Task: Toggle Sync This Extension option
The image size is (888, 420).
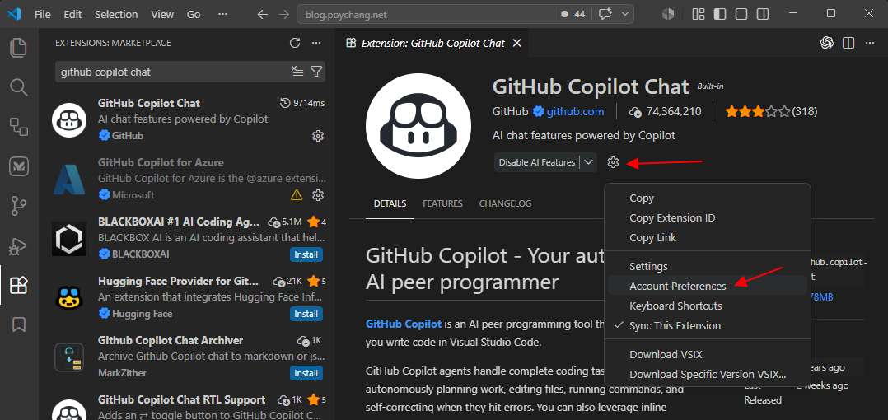Action: (x=708, y=326)
